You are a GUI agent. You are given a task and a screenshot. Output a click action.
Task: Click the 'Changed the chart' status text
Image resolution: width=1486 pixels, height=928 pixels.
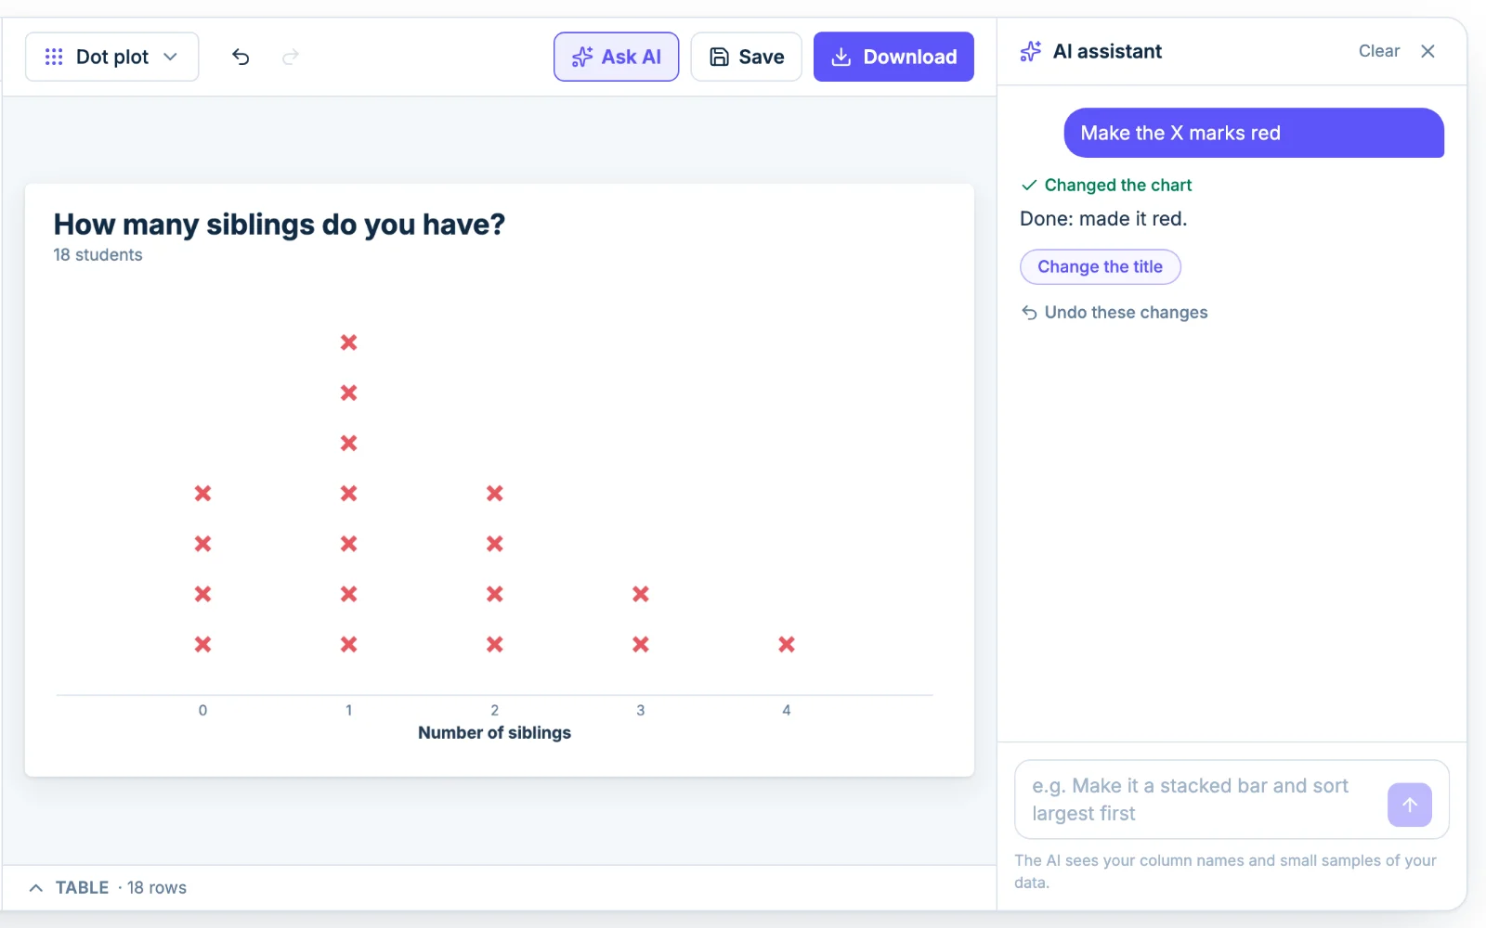[1117, 185]
